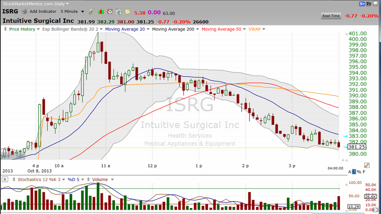This screenshot has width=381, height=214.
Task: Select the L logarithmic scale option
Action: tap(354, 172)
